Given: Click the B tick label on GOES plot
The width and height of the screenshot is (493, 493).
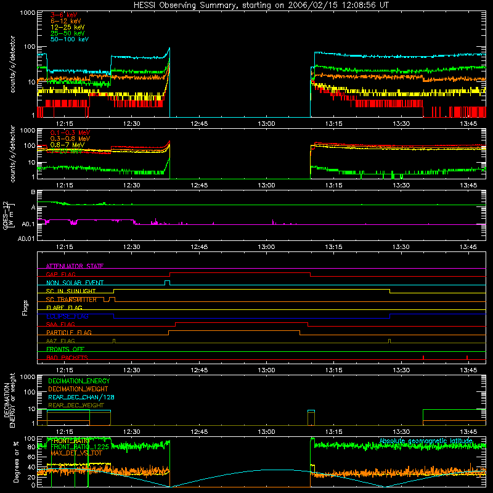Looking at the screenshot, I should 33,192.
